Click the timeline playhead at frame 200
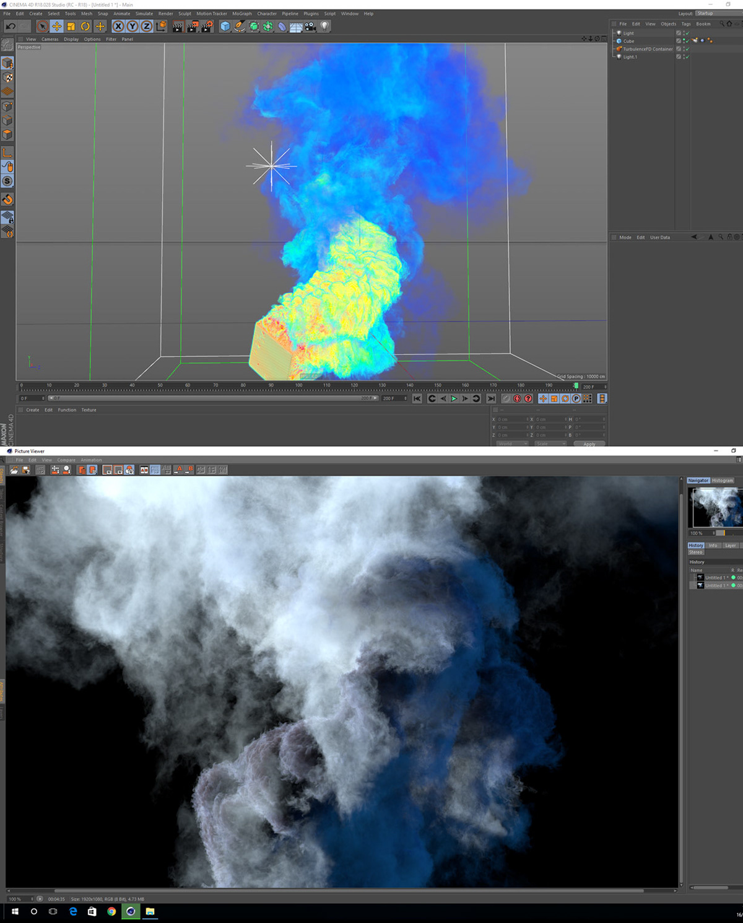Viewport: 743px width, 923px height. 576,386
